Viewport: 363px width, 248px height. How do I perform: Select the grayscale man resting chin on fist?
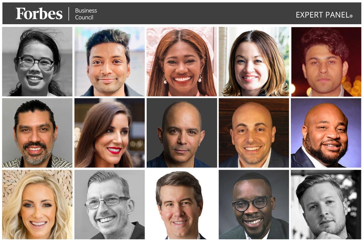coord(326,204)
